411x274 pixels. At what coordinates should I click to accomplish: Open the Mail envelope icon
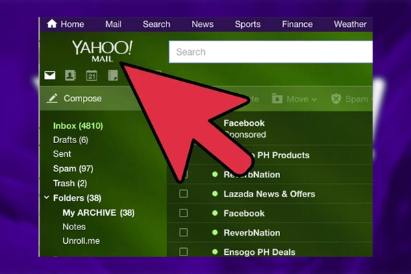tap(50, 75)
